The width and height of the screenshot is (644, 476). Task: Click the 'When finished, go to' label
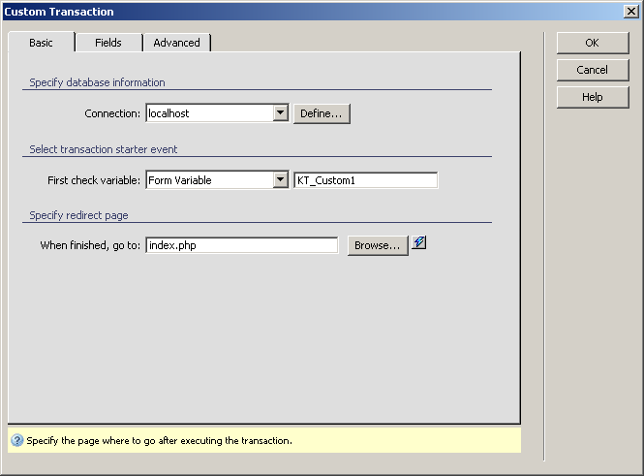coord(91,245)
